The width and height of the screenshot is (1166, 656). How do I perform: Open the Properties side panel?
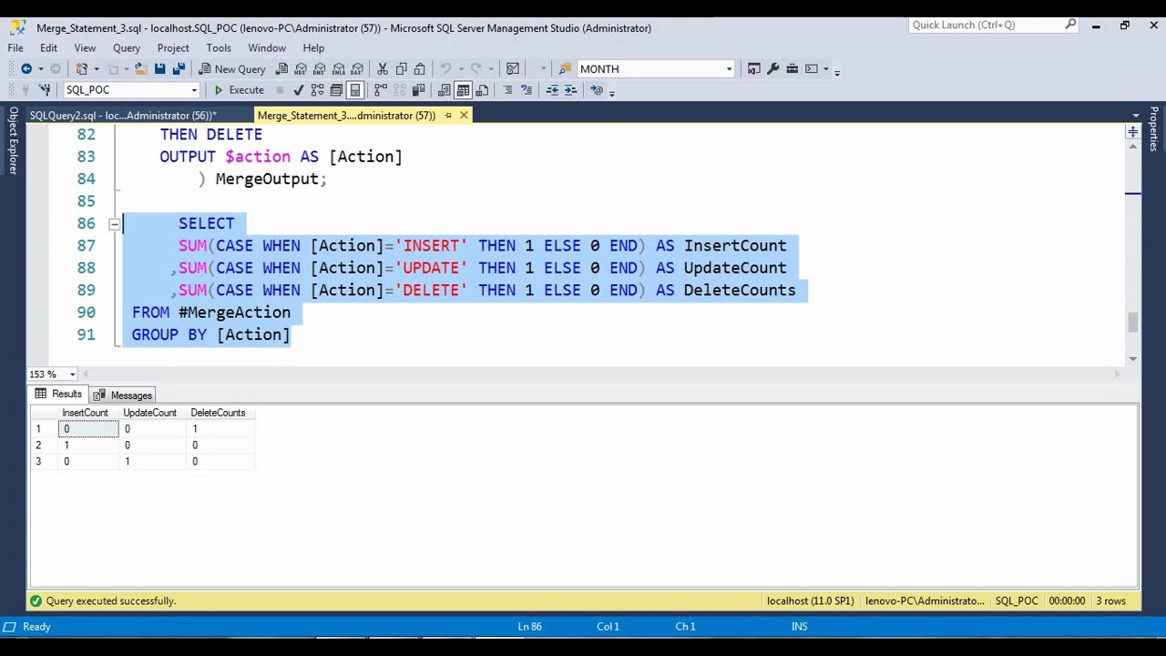1153,130
